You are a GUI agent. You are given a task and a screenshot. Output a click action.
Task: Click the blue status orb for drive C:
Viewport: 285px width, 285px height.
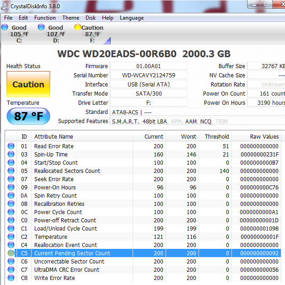click(5, 27)
